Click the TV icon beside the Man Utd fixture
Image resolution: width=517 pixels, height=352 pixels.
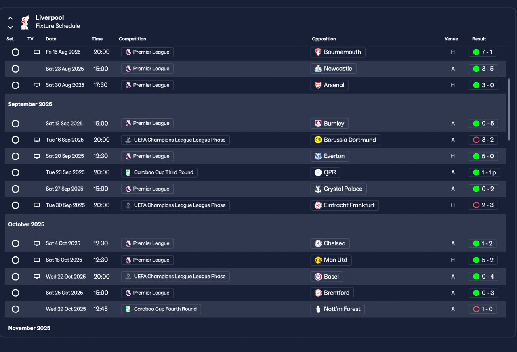[x=37, y=260]
